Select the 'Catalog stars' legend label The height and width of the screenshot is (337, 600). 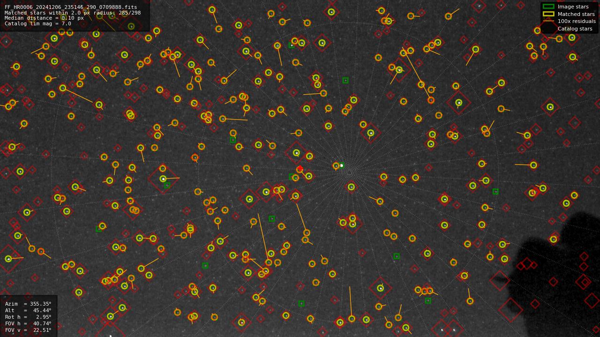click(x=575, y=29)
